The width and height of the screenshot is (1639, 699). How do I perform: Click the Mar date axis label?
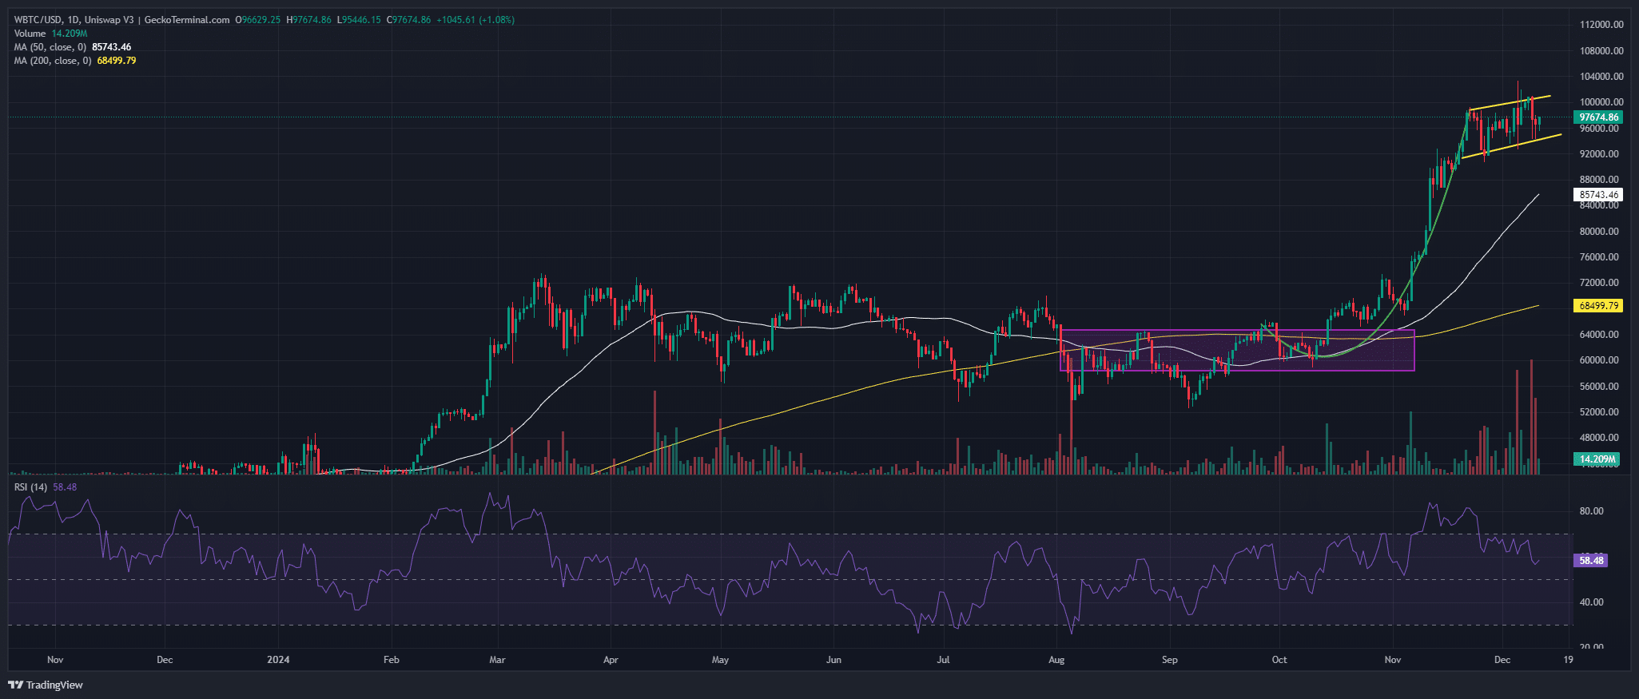497,660
